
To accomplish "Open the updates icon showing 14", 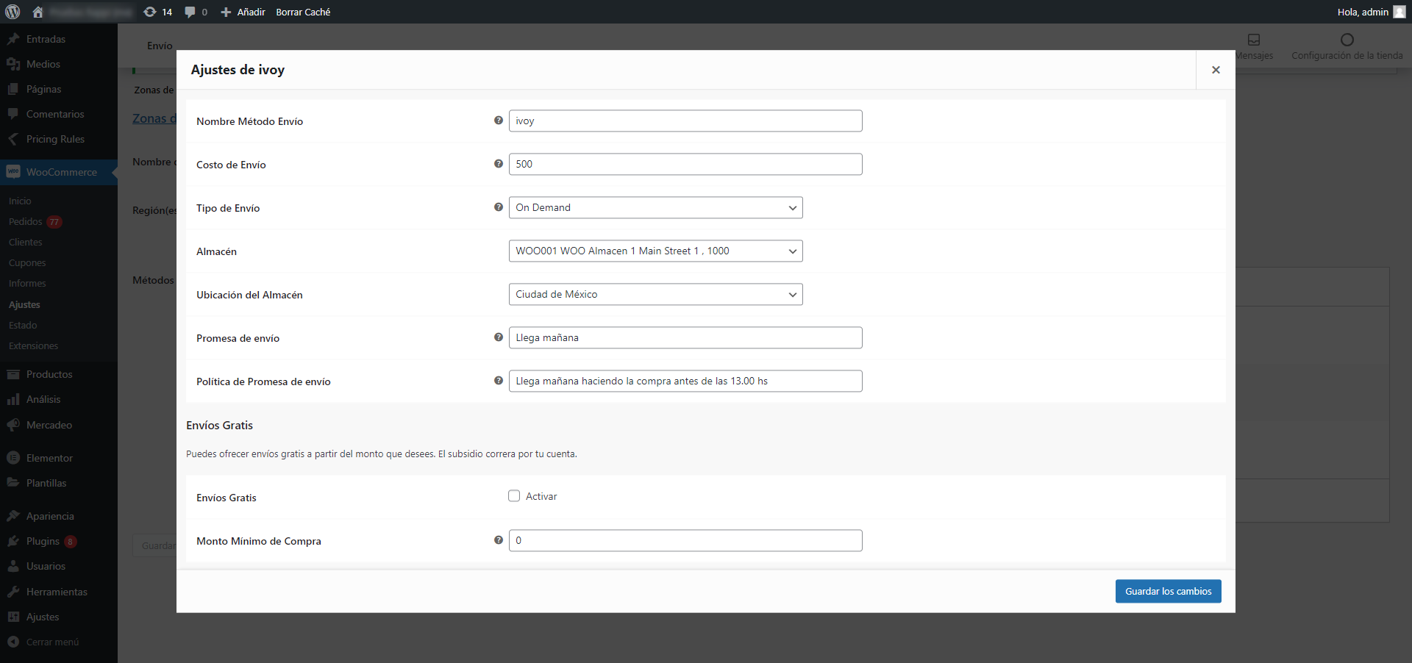I will click(150, 12).
